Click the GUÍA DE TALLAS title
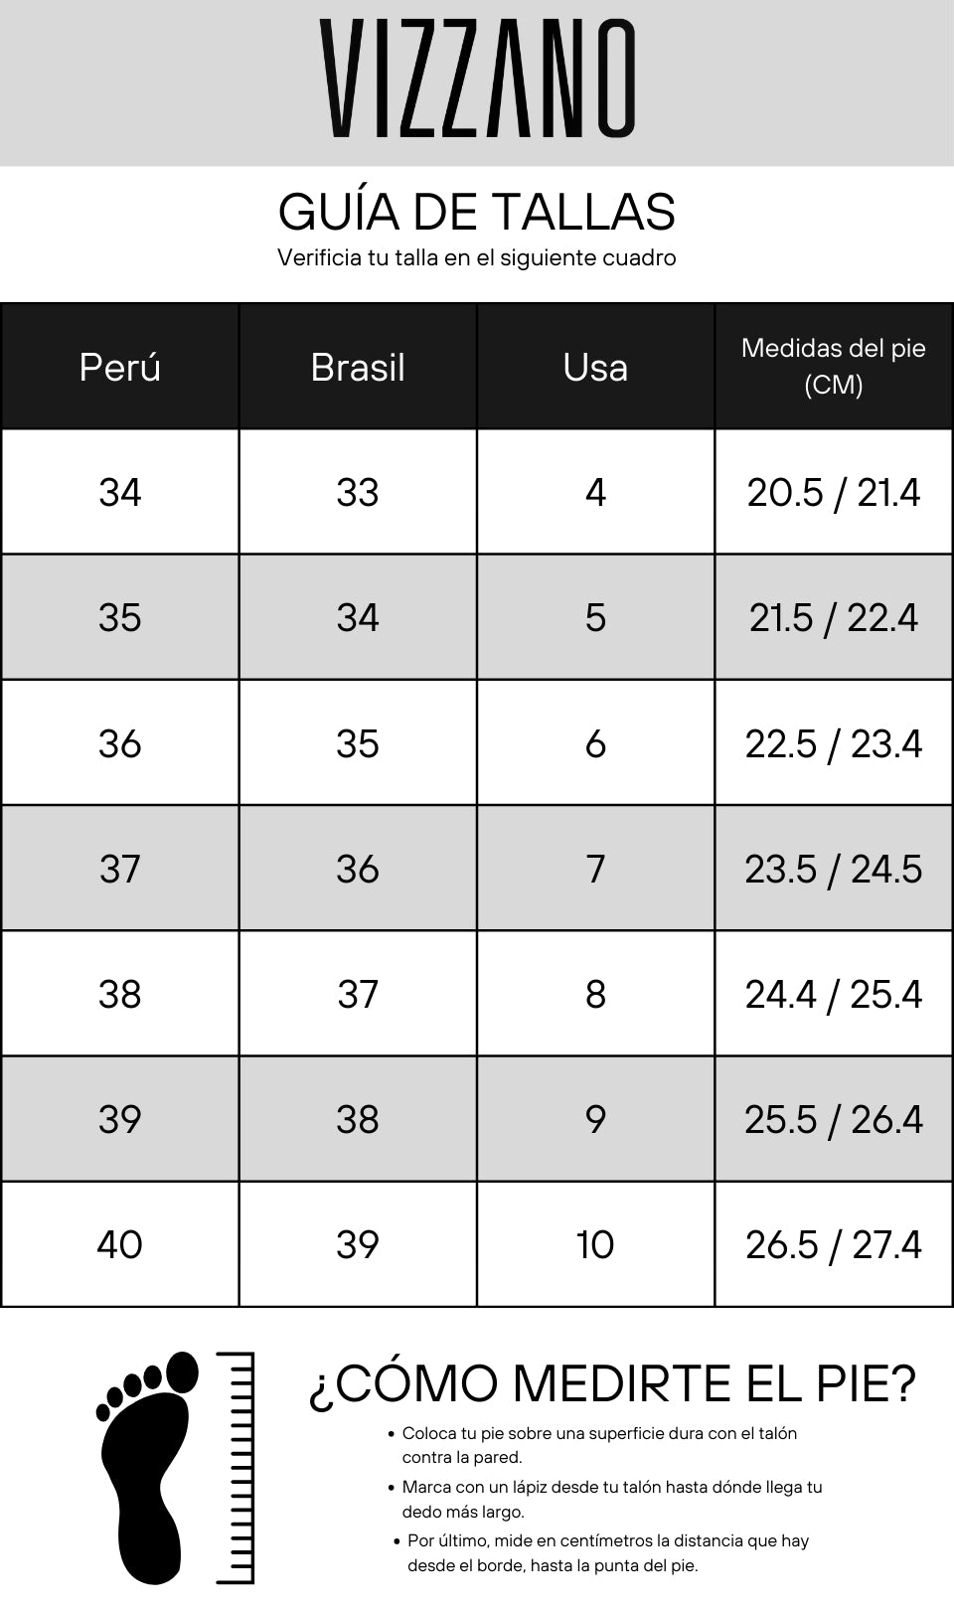This screenshot has width=954, height=1610. 477,212
